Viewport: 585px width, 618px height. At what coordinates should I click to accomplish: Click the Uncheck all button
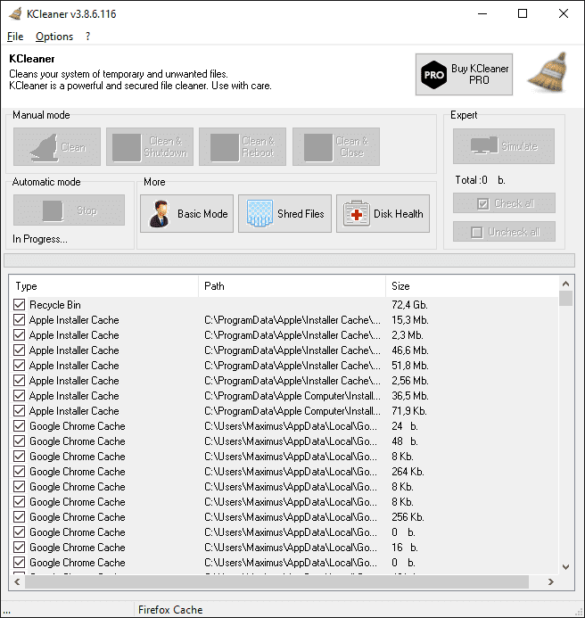[504, 232]
